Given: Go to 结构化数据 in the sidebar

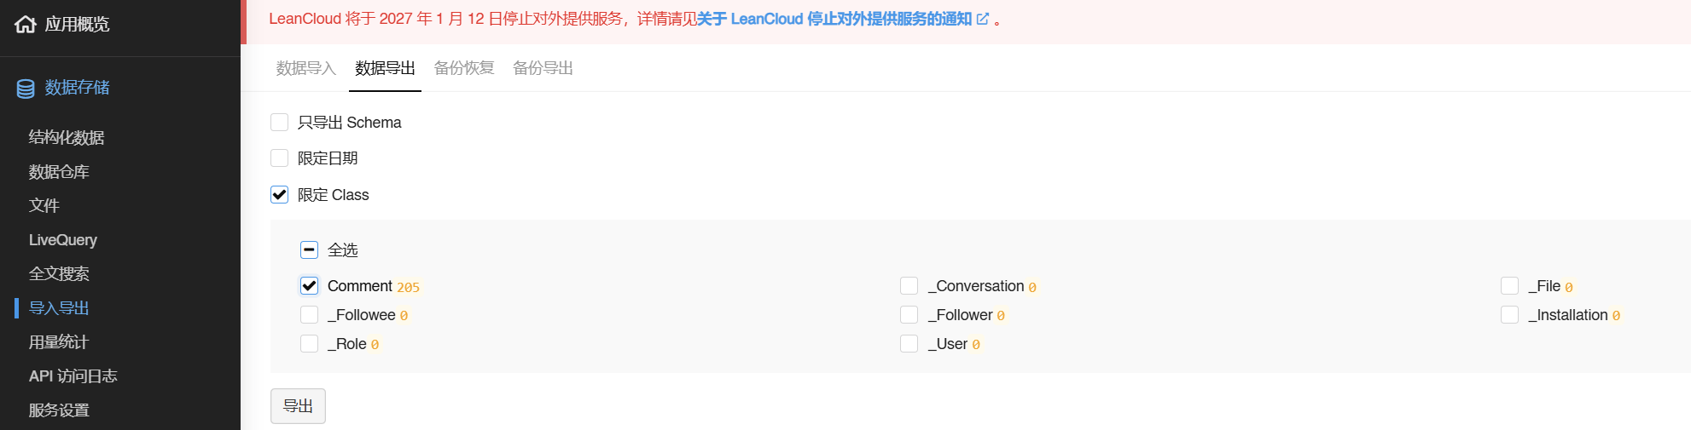Looking at the screenshot, I should tap(67, 138).
